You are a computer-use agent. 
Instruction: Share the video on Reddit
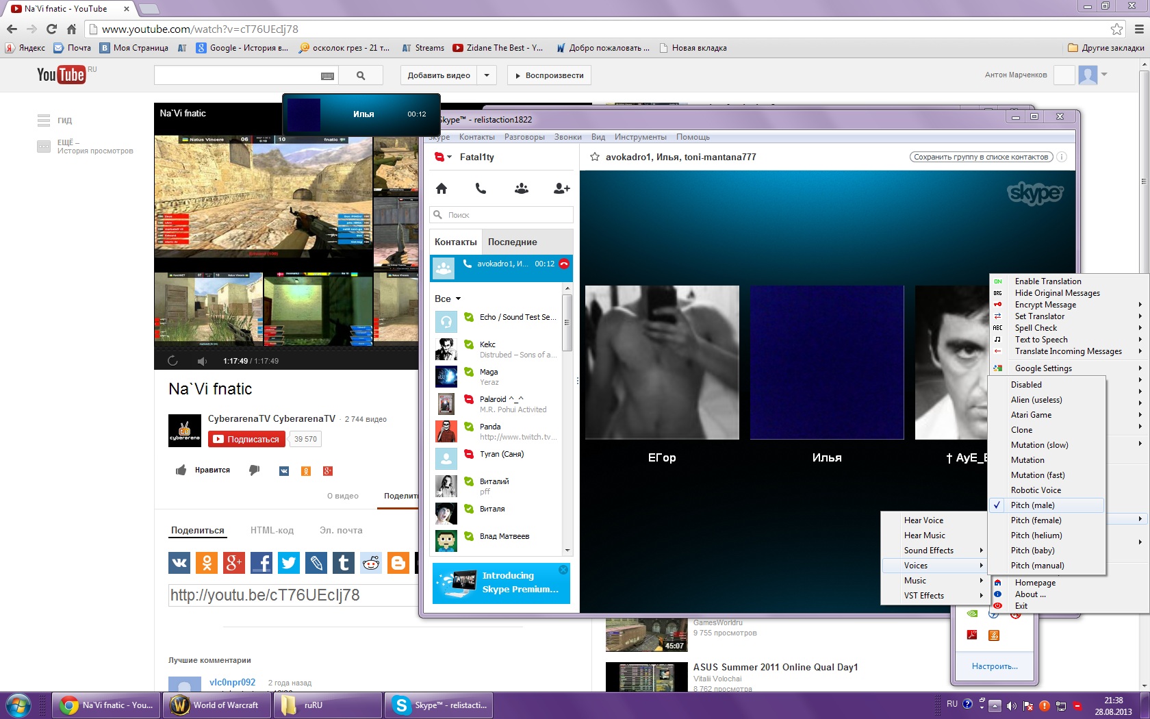tap(371, 563)
